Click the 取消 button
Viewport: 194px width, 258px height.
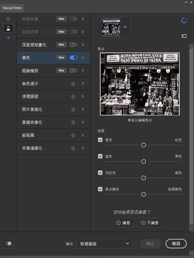pos(176,244)
